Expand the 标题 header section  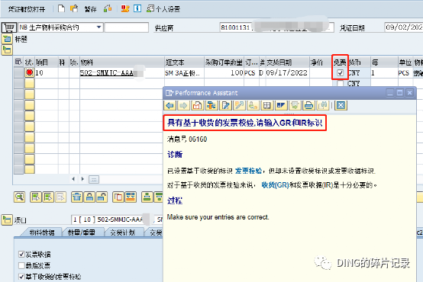point(7,40)
